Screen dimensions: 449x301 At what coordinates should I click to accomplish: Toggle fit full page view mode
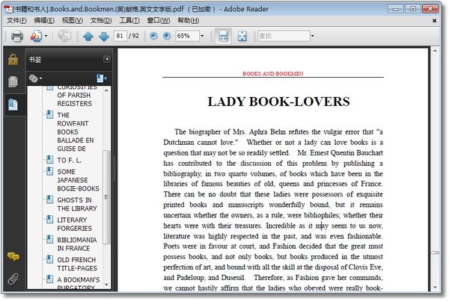[242, 36]
